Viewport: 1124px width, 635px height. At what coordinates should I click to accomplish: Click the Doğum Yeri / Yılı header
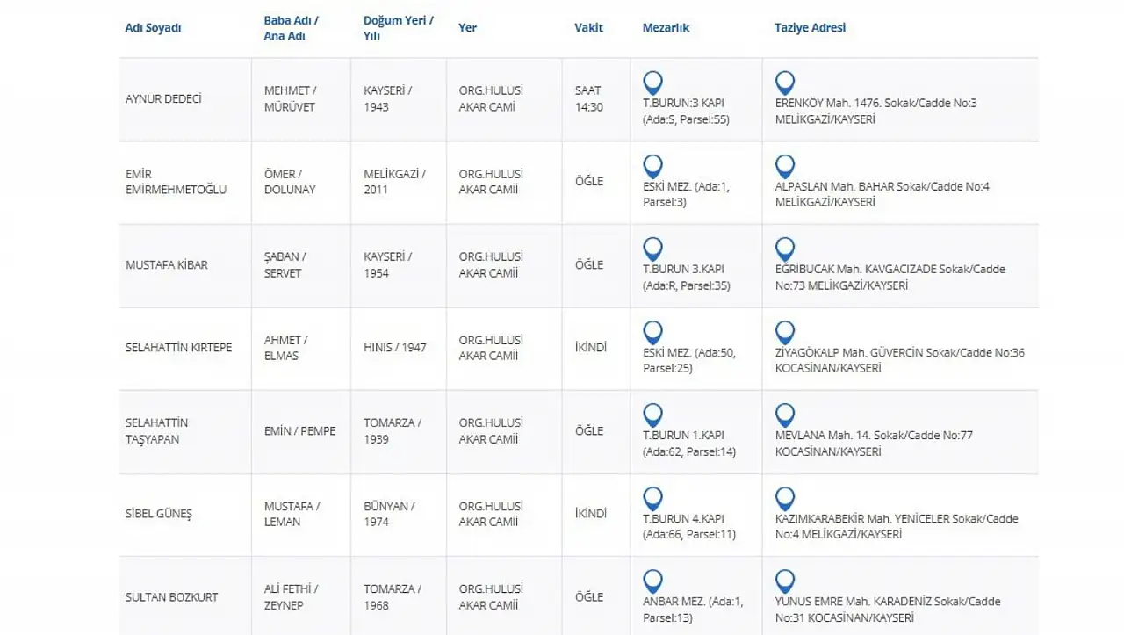coord(398,28)
